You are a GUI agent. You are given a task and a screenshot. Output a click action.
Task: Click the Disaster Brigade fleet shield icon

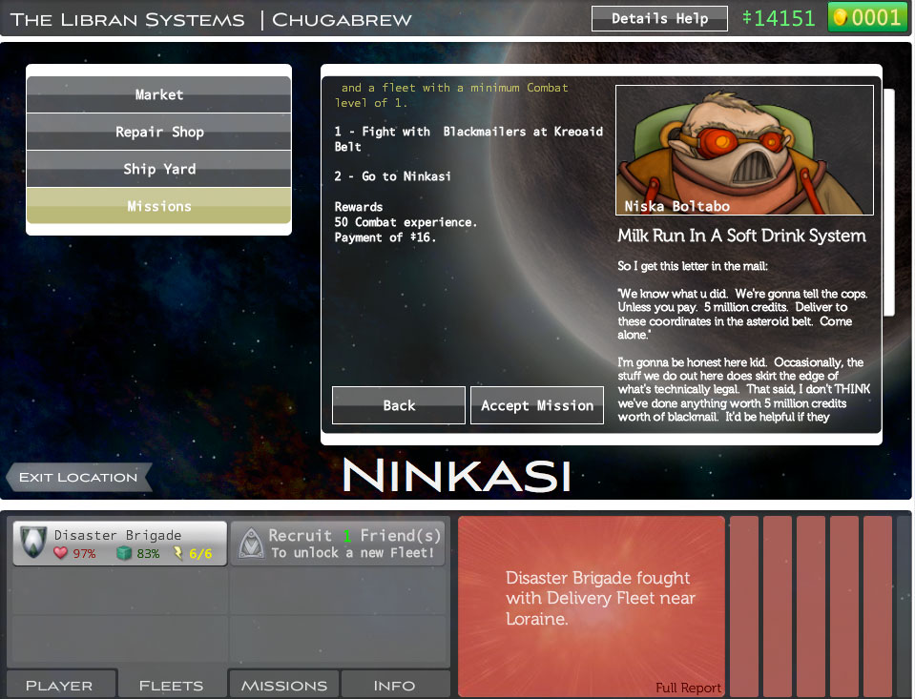[x=34, y=543]
